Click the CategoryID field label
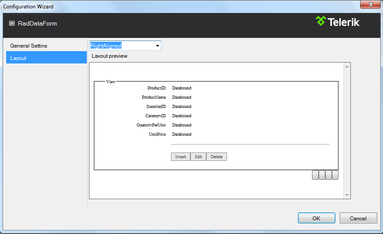Image resolution: width=383 pixels, height=234 pixels. click(x=155, y=116)
